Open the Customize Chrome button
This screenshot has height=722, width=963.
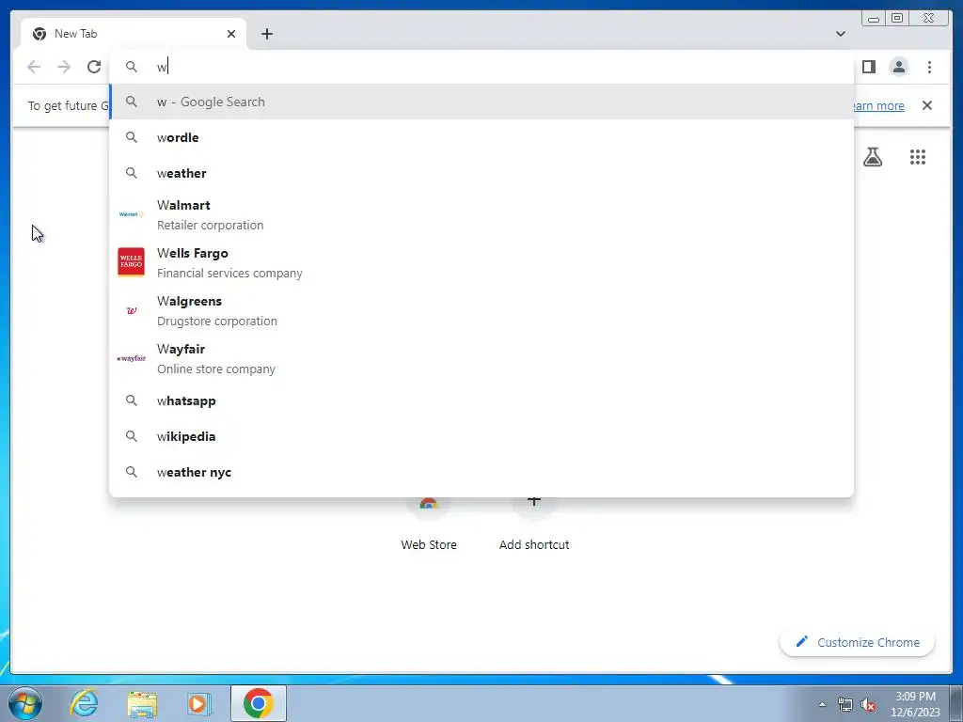coord(858,642)
